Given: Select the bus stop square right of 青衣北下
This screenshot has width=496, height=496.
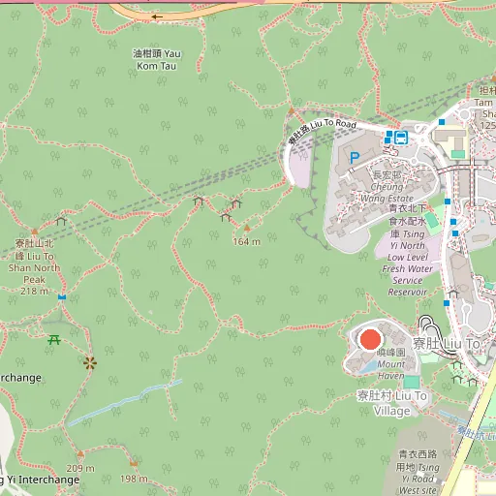Looking at the screenshot, I should 448,201.
